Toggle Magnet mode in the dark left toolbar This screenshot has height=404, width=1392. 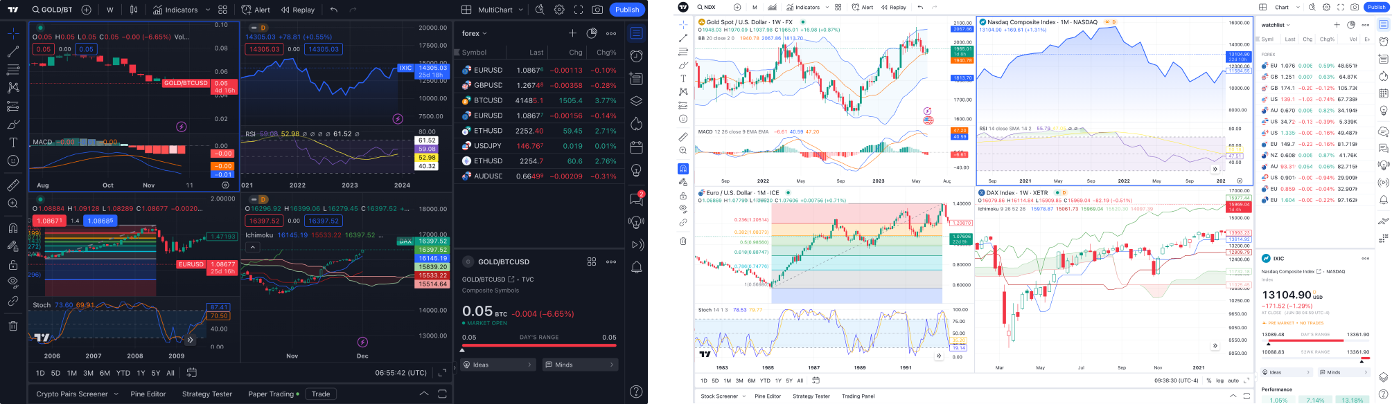click(12, 228)
